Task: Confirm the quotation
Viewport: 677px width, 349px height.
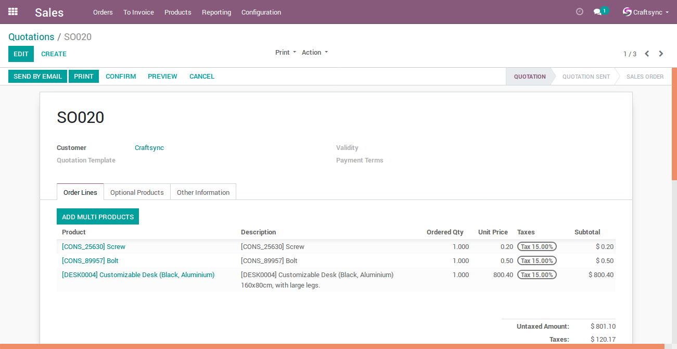Action: pyautogui.click(x=121, y=76)
